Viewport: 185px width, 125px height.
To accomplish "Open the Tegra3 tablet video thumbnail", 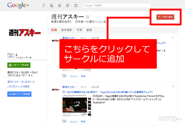I will [x=75, y=105].
